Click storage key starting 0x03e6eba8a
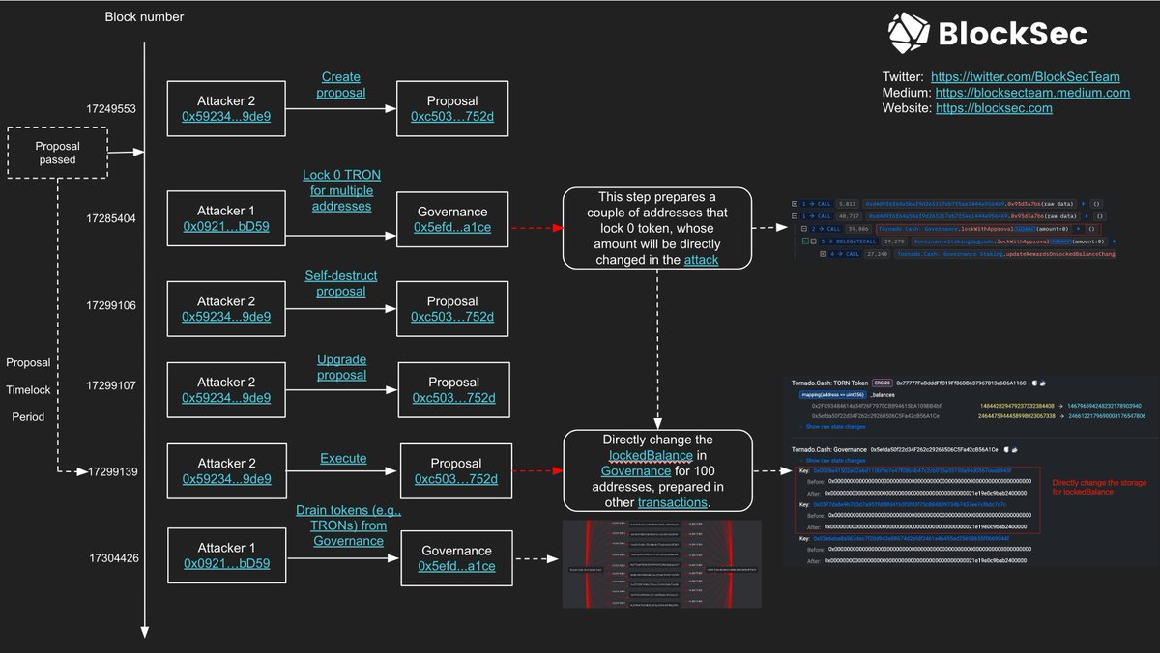The width and height of the screenshot is (1160, 653). pyautogui.click(x=912, y=538)
